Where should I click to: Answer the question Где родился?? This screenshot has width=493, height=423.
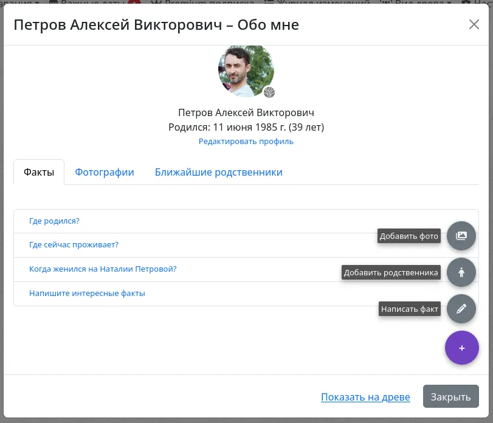54,221
